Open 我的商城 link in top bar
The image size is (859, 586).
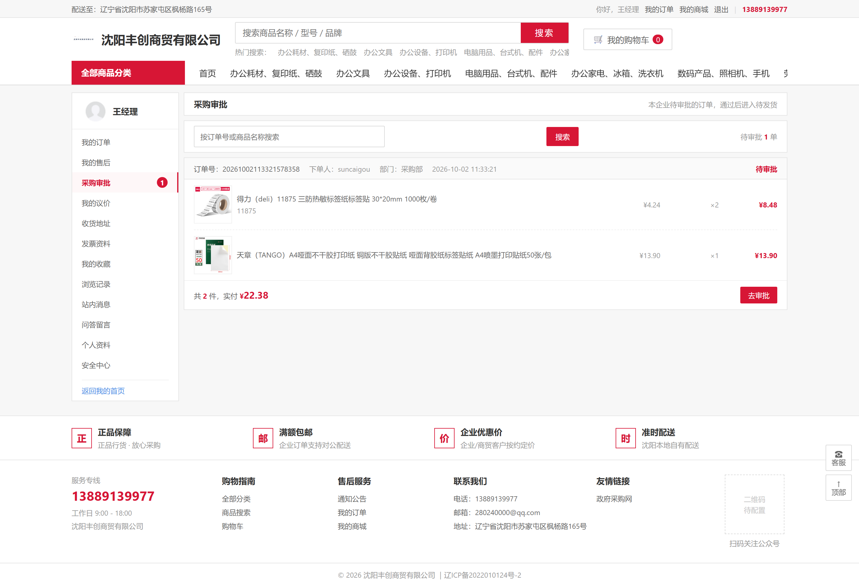pos(693,10)
